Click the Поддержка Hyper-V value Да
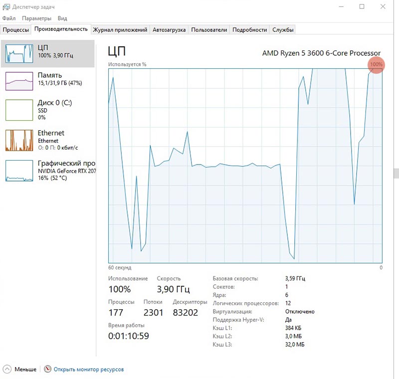 (288, 320)
